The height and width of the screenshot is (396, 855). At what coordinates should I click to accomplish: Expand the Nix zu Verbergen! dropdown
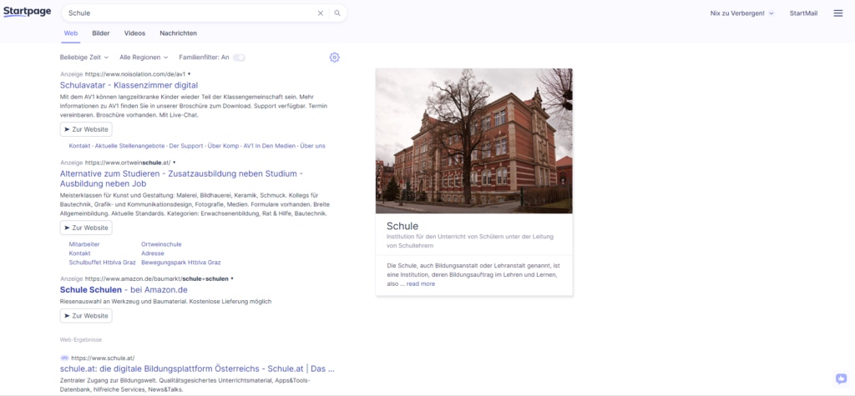[x=742, y=13]
